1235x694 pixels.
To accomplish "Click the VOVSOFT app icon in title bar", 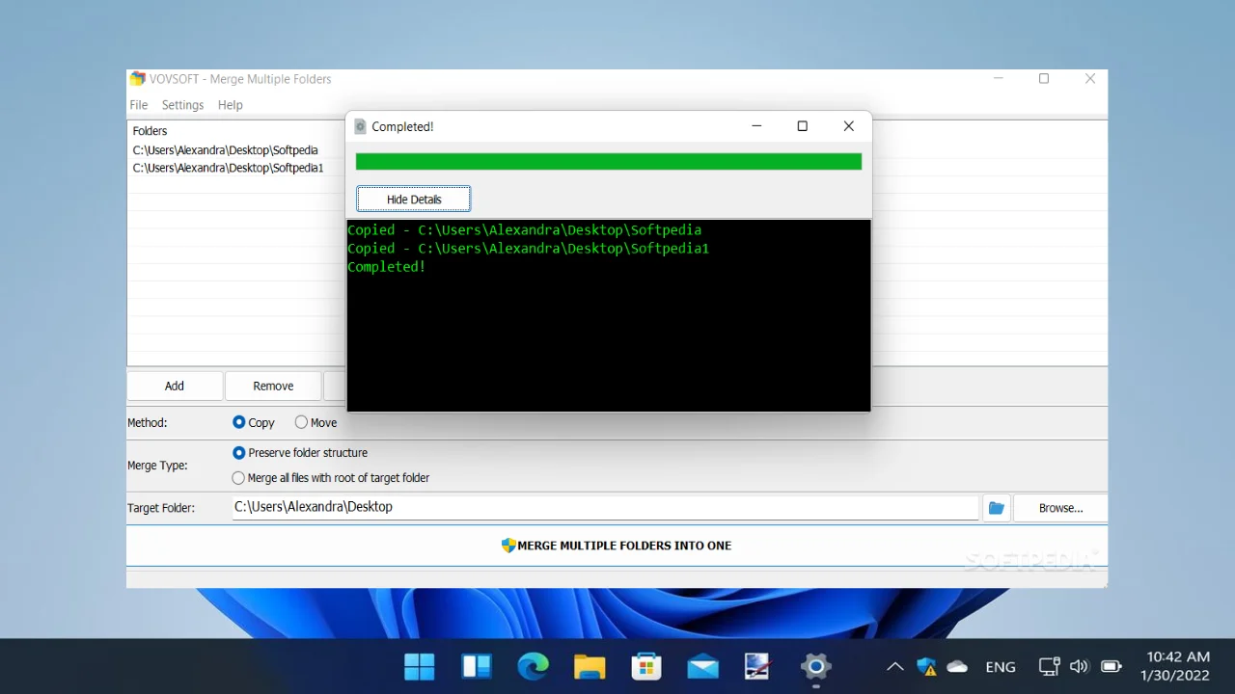I will click(138, 79).
